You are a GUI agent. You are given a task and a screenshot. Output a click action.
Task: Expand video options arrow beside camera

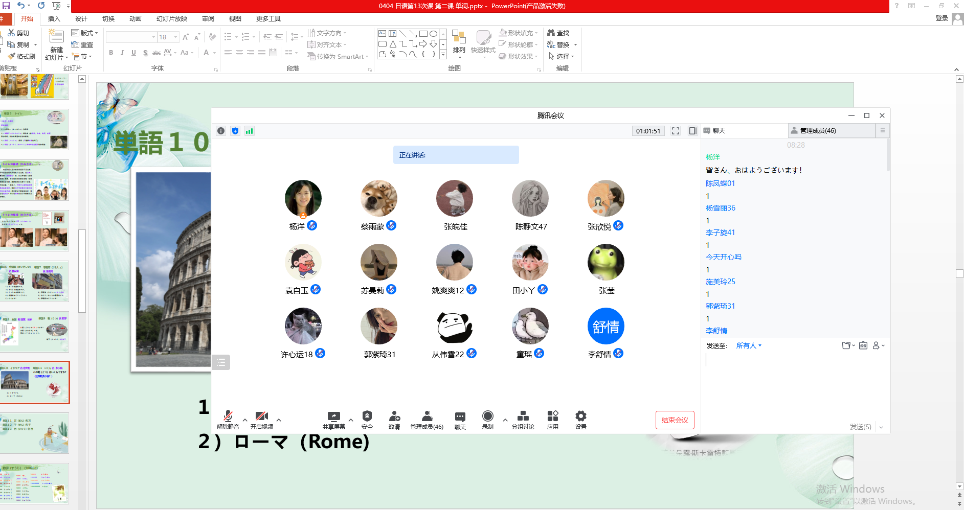click(x=279, y=420)
